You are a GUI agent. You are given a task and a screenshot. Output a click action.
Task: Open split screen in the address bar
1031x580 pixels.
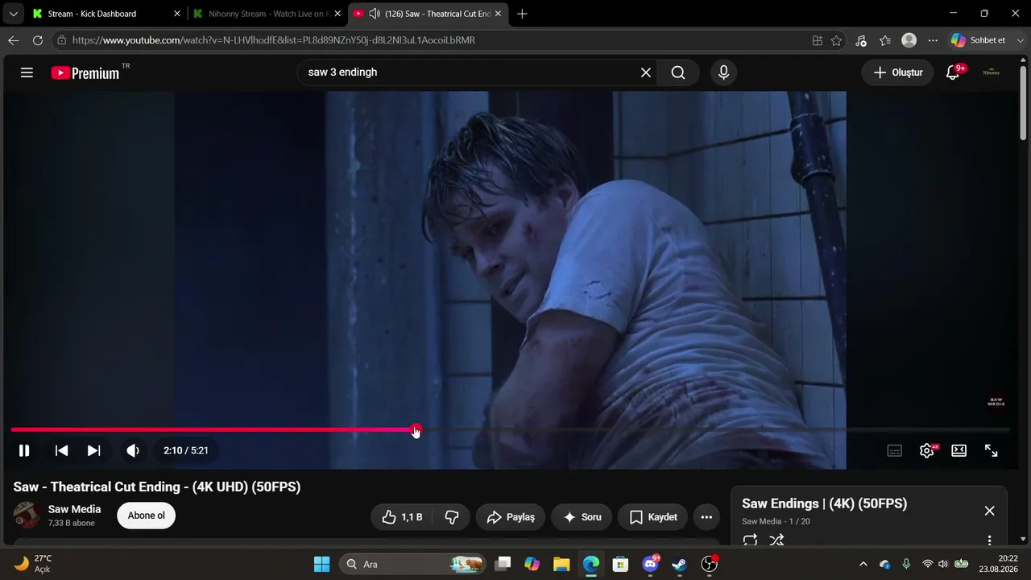coord(818,40)
